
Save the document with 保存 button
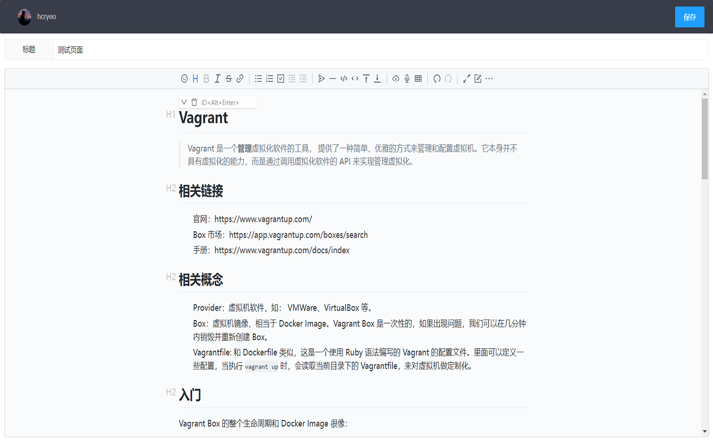[x=690, y=17]
